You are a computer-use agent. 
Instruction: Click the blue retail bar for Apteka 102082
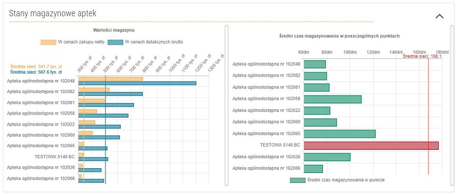coord(110,94)
